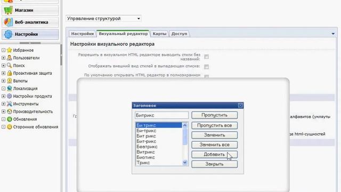Open the Магазин menu section
Viewport: 341px width, 192px height.
[x=30, y=10]
